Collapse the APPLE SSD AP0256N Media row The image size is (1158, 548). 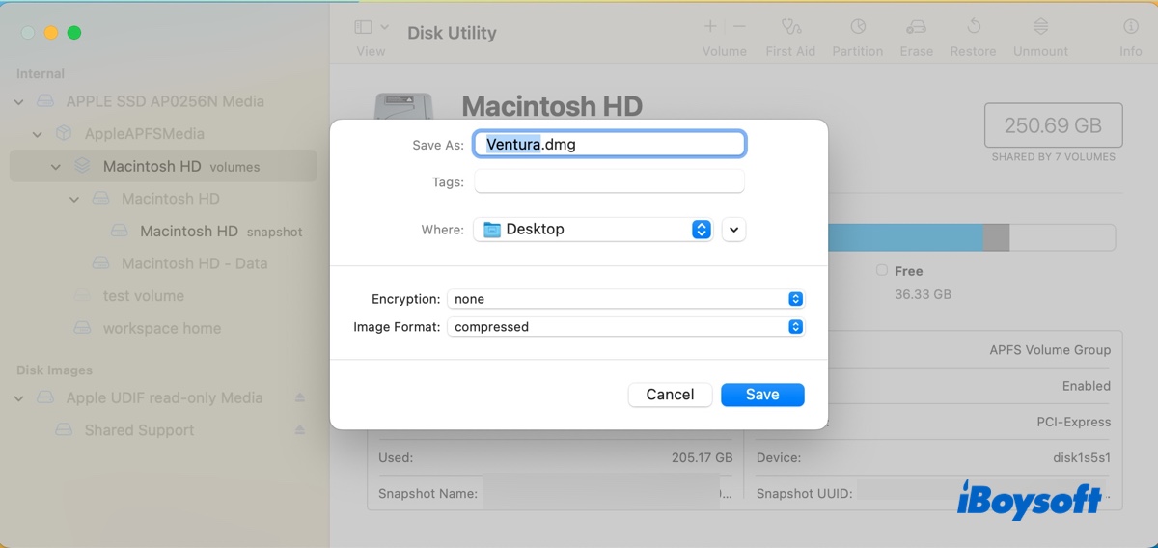pos(19,101)
